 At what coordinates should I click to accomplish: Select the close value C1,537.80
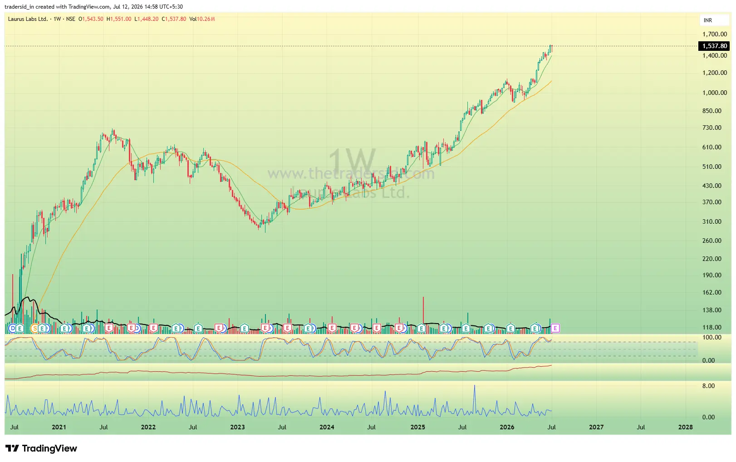174,19
